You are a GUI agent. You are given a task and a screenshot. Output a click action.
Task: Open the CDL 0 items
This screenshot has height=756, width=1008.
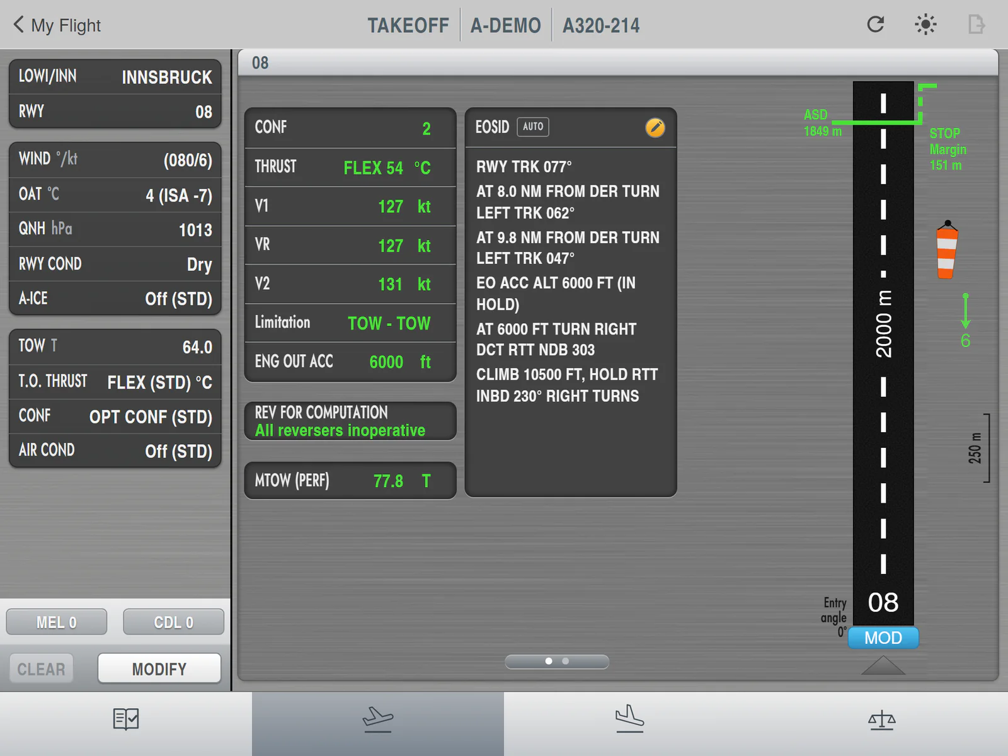(173, 622)
